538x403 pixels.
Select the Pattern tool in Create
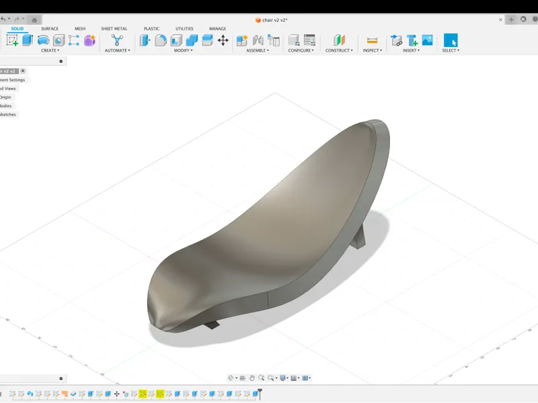pos(74,40)
